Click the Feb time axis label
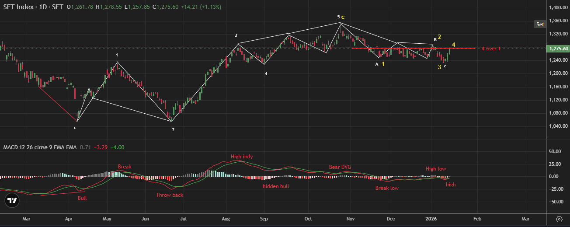 pyautogui.click(x=477, y=218)
